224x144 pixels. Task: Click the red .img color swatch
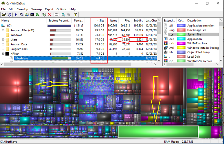pos(181,30)
